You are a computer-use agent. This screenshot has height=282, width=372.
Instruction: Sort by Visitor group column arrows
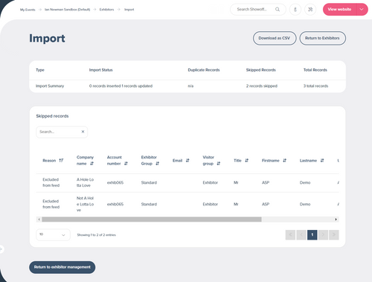coord(219,164)
